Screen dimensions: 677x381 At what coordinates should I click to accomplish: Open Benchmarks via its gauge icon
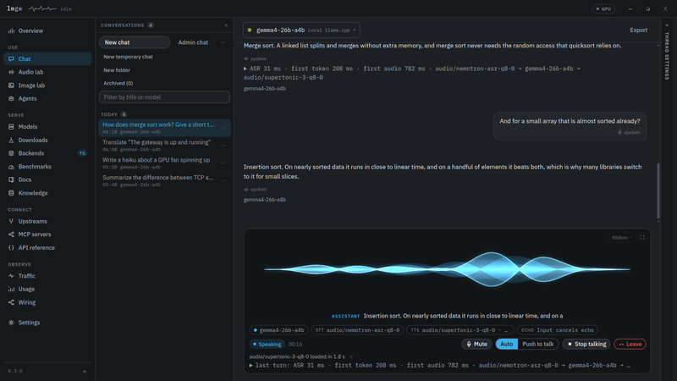coord(11,166)
